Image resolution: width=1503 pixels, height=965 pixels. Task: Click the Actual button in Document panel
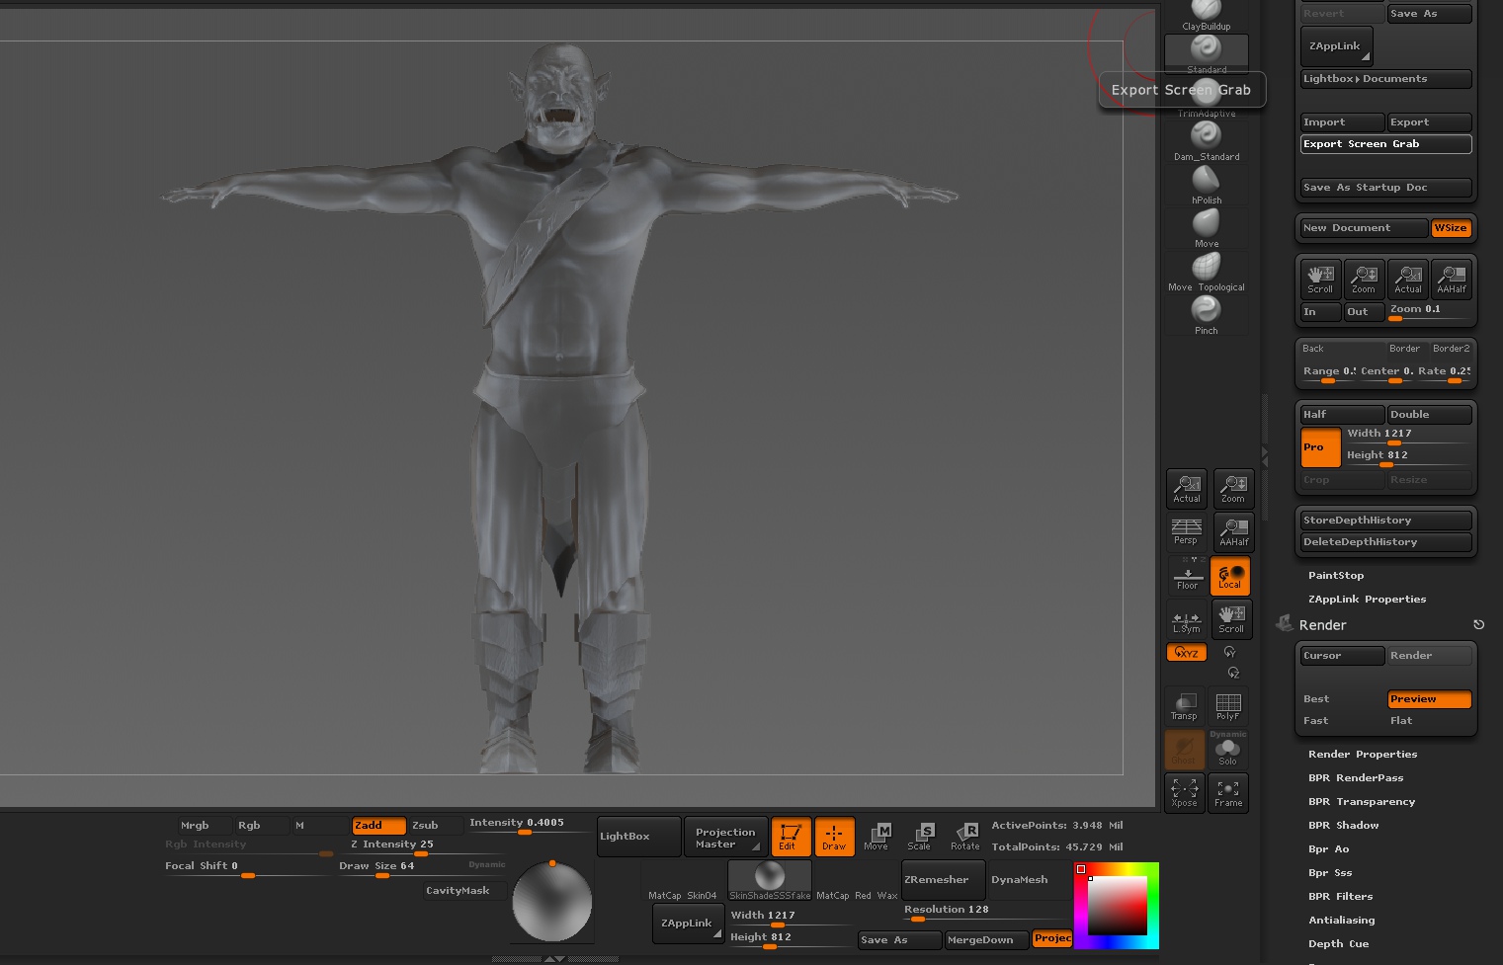(1408, 279)
